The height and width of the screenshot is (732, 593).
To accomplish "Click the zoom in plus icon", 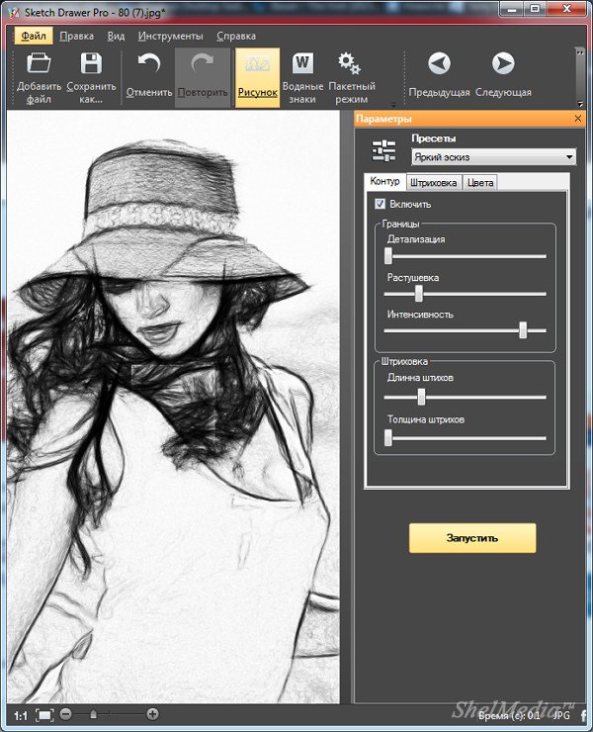I will [x=152, y=713].
